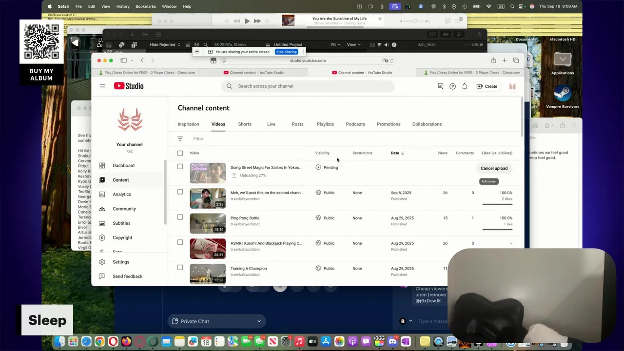
Task: Check the ASMR Kuromi video row
Action: 180,242
